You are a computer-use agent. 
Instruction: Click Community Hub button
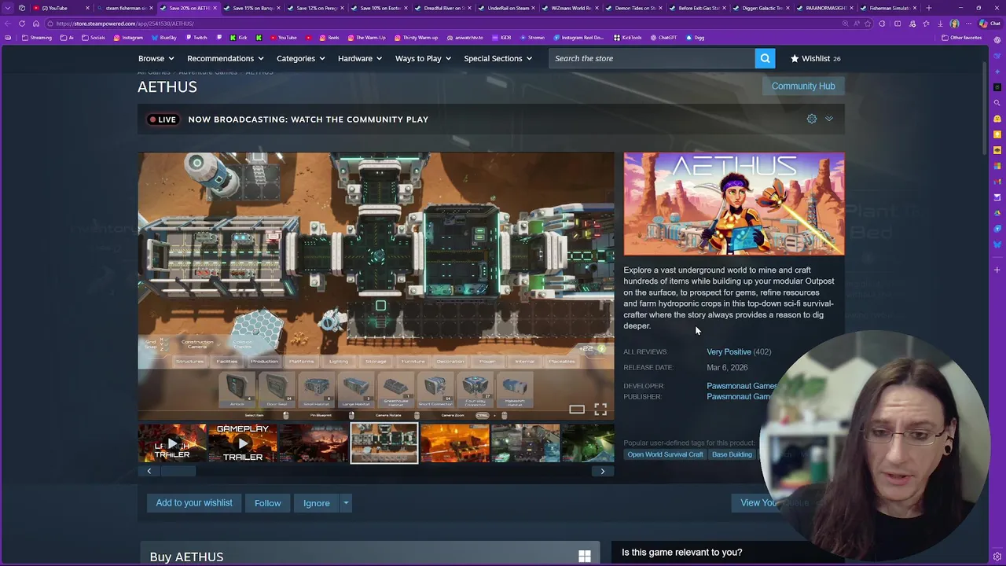[x=803, y=86]
